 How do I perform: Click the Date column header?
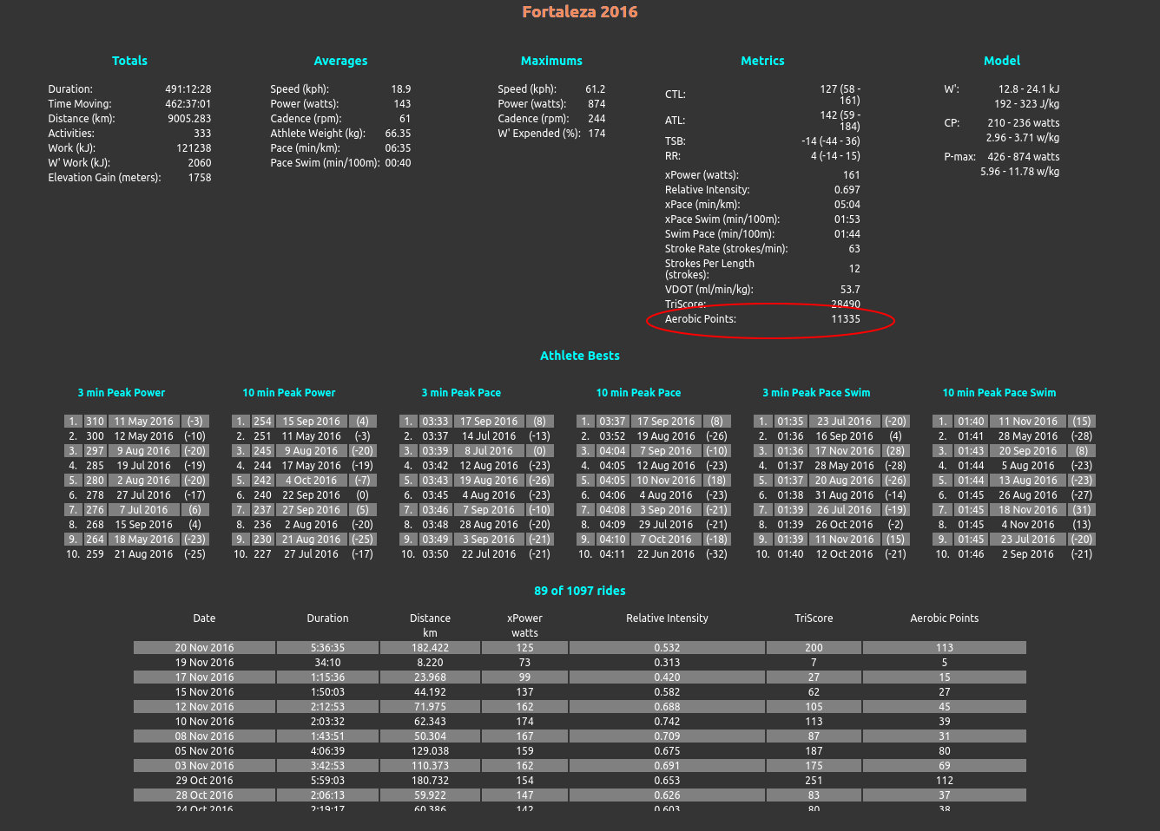point(204,618)
